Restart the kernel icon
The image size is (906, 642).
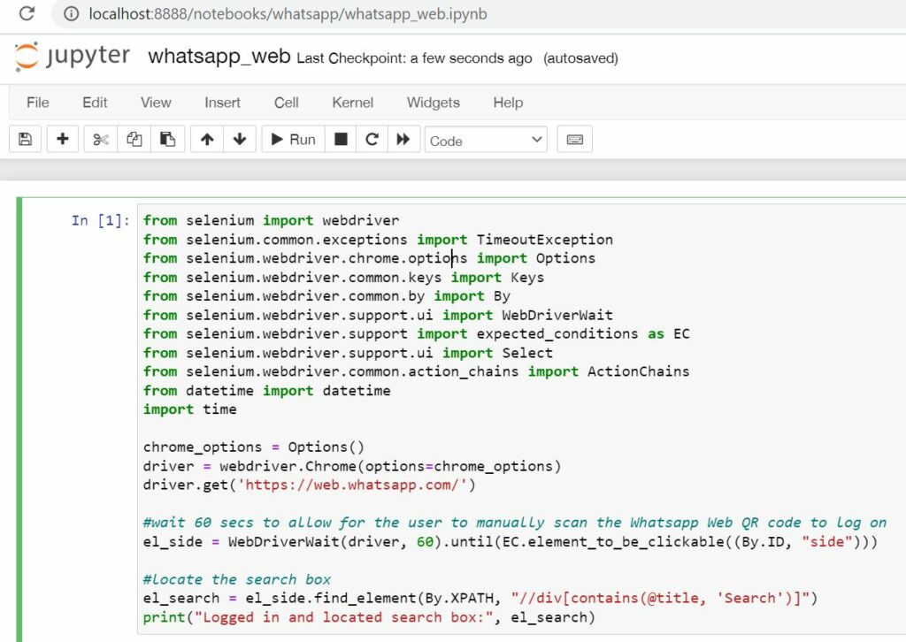pyautogui.click(x=372, y=139)
